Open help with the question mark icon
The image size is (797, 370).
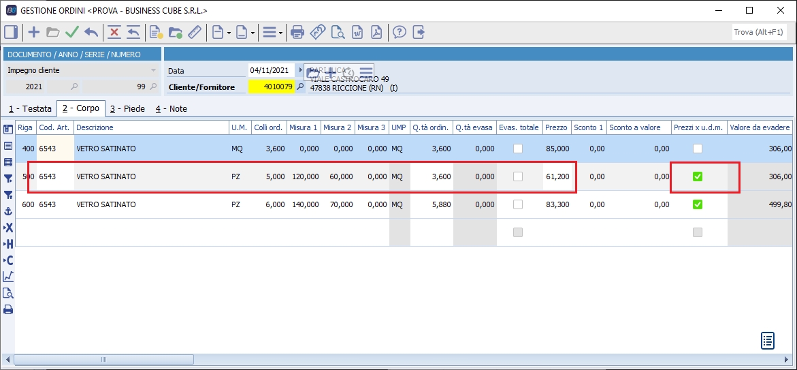click(x=400, y=32)
